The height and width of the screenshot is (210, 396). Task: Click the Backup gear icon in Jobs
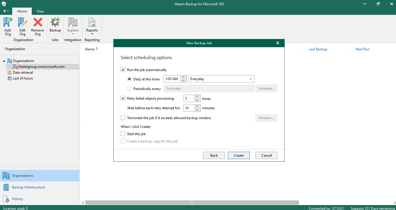tap(55, 23)
